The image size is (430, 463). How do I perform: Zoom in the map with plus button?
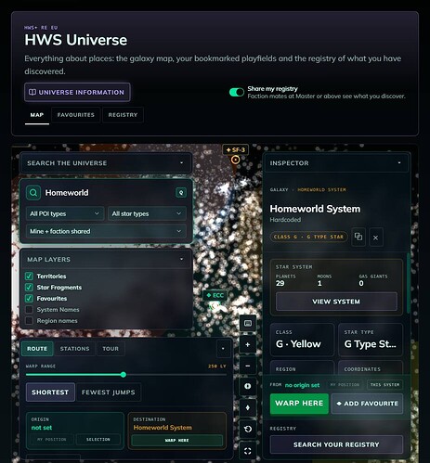pos(248,344)
